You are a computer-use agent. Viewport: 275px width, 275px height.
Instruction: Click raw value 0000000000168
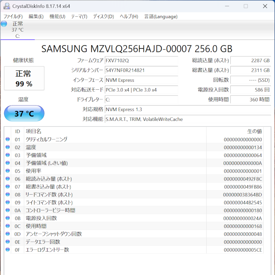(x=243, y=227)
